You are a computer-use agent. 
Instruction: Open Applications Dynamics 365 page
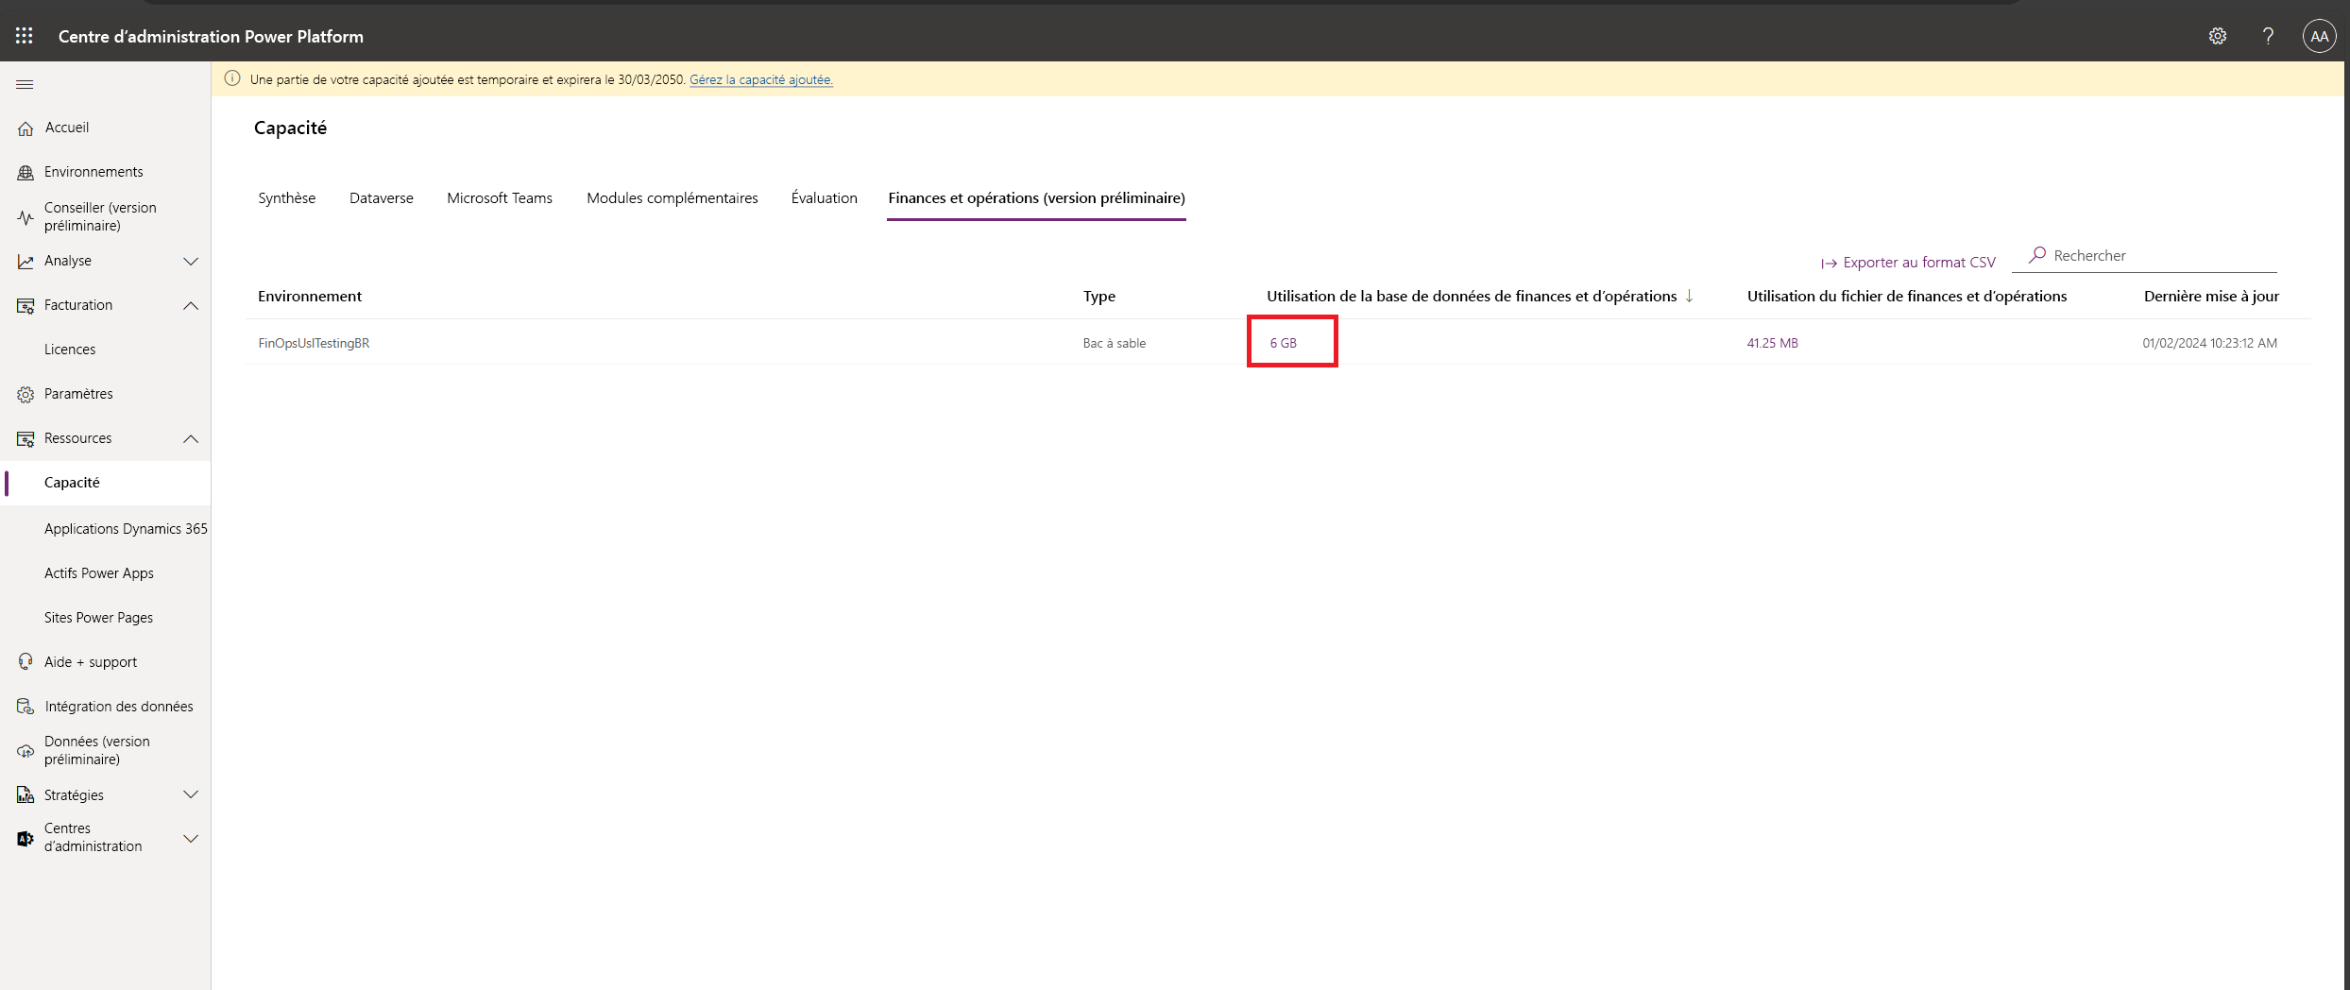point(126,529)
